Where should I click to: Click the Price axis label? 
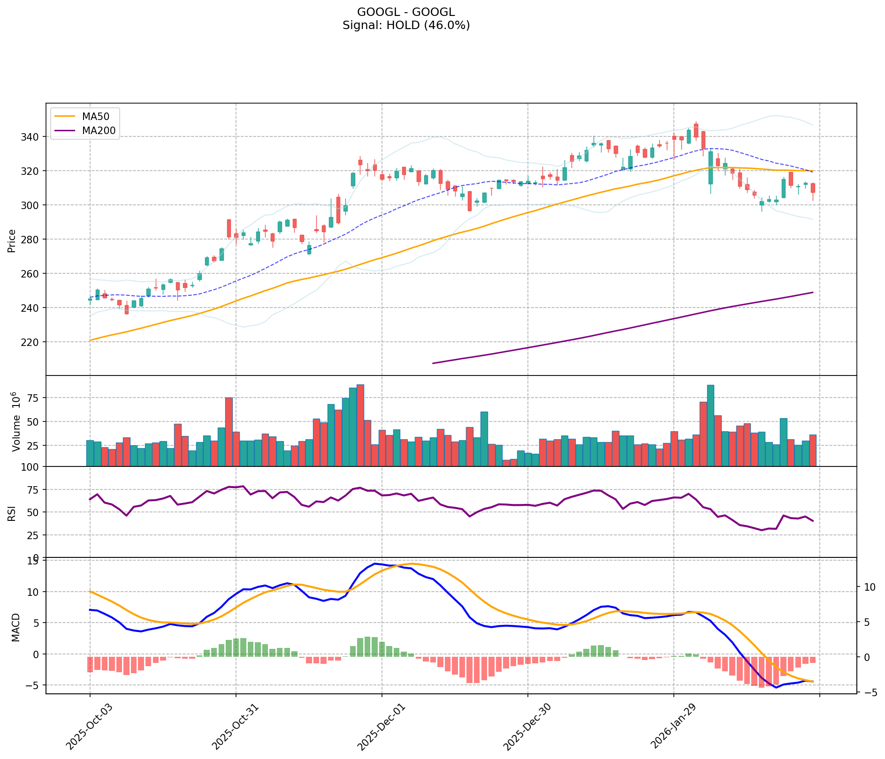[x=12, y=240]
